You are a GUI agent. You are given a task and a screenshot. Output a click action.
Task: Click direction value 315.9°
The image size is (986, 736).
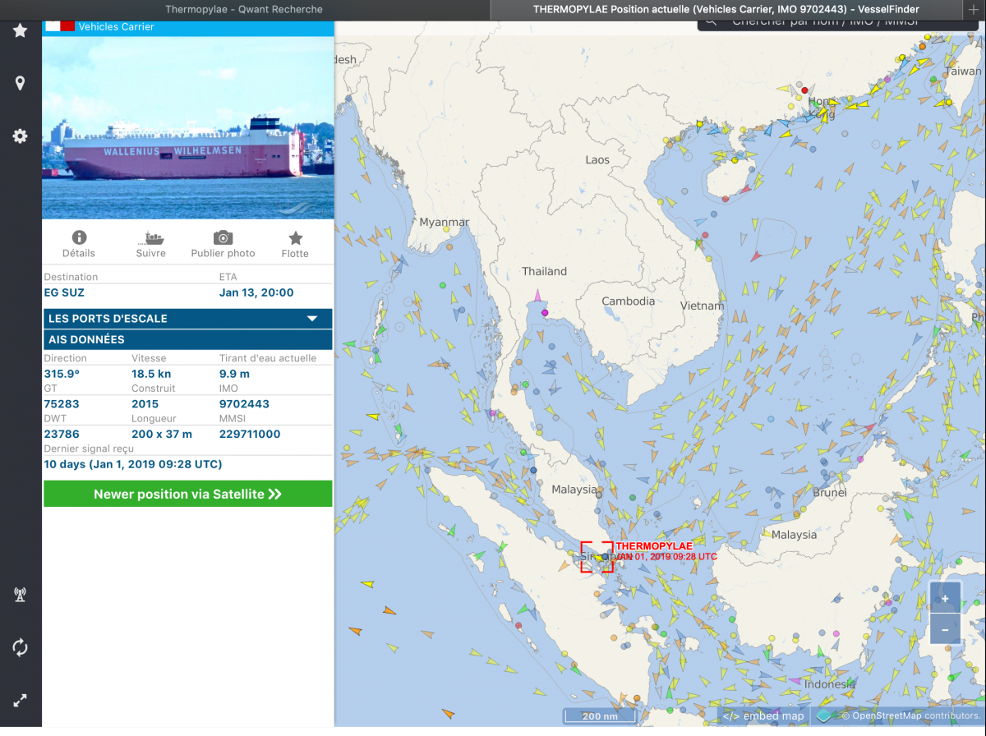[62, 374]
